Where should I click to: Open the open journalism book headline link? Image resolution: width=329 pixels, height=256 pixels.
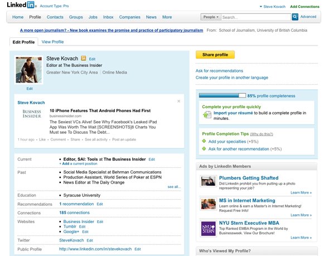[x=112, y=31]
